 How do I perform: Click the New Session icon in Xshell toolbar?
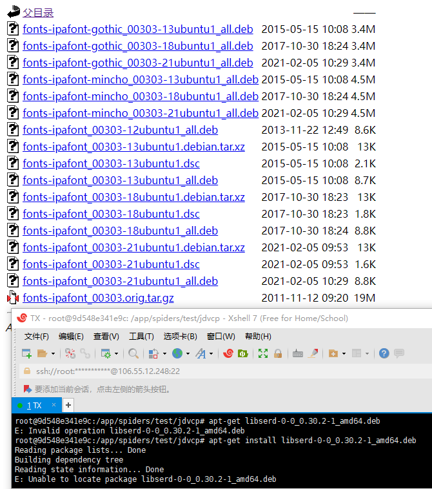27,353
